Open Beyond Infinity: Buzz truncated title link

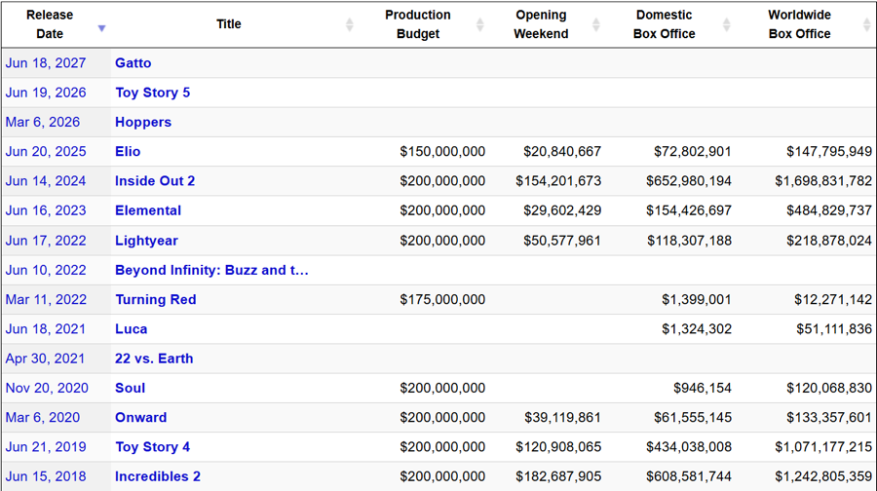coord(211,270)
